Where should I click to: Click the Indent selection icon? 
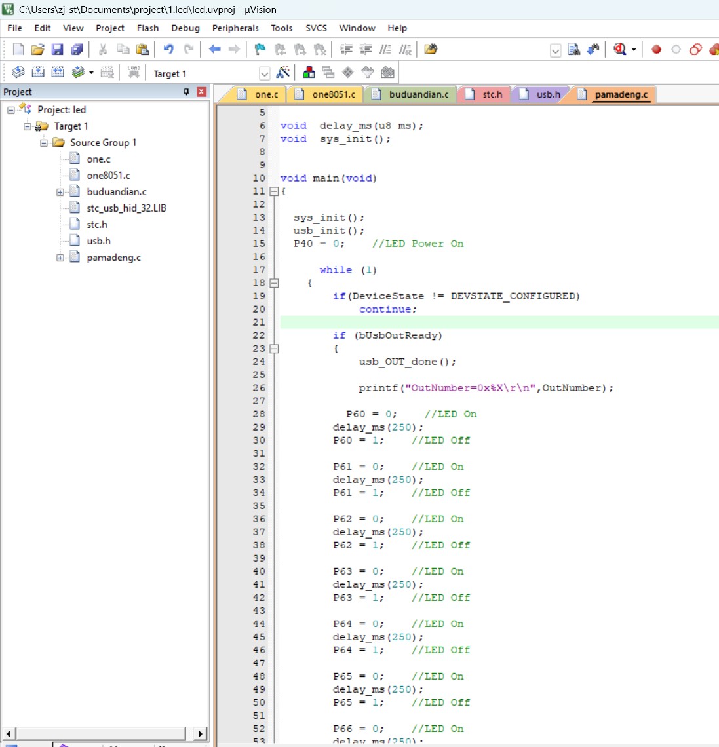coord(346,50)
